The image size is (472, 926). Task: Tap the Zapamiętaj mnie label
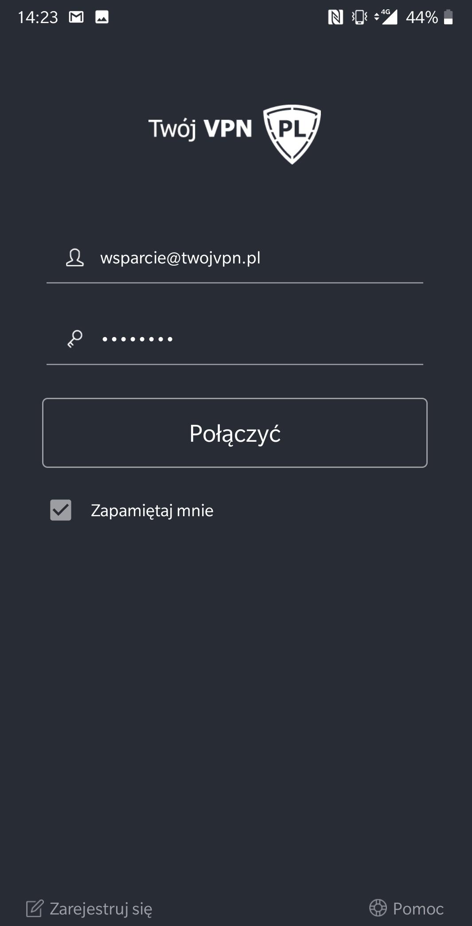152,510
